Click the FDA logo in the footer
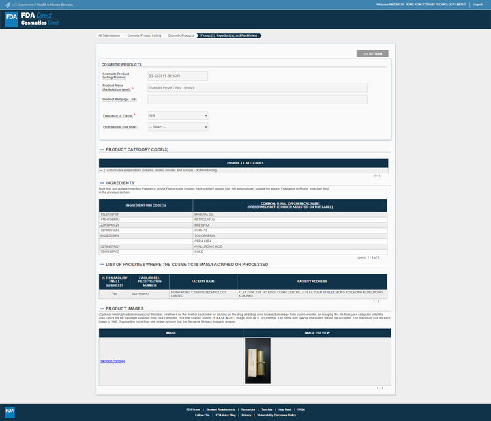The width and height of the screenshot is (491, 421). point(10,412)
